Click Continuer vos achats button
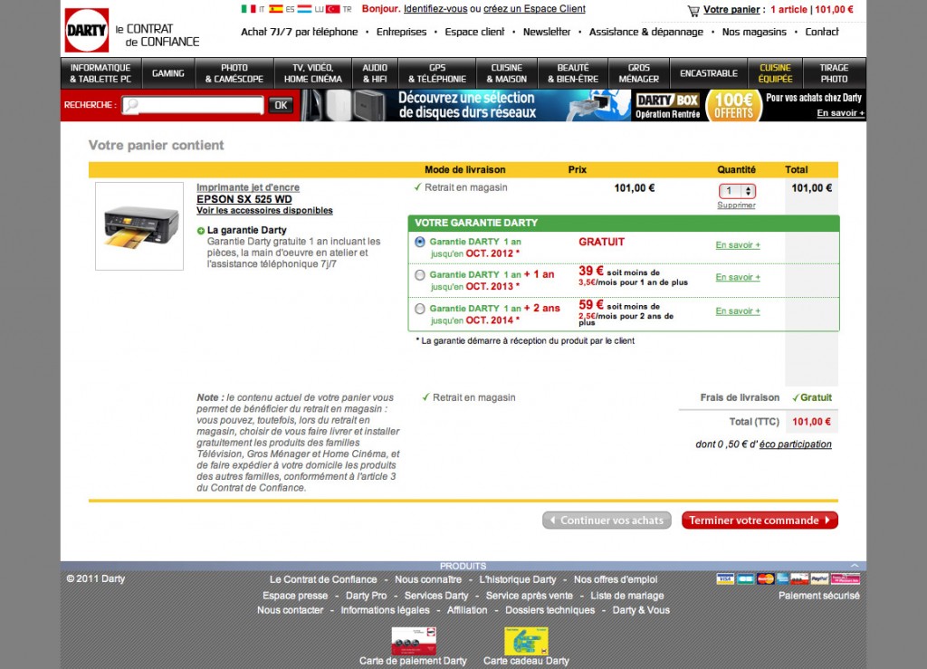927x669 pixels. pyautogui.click(x=607, y=520)
